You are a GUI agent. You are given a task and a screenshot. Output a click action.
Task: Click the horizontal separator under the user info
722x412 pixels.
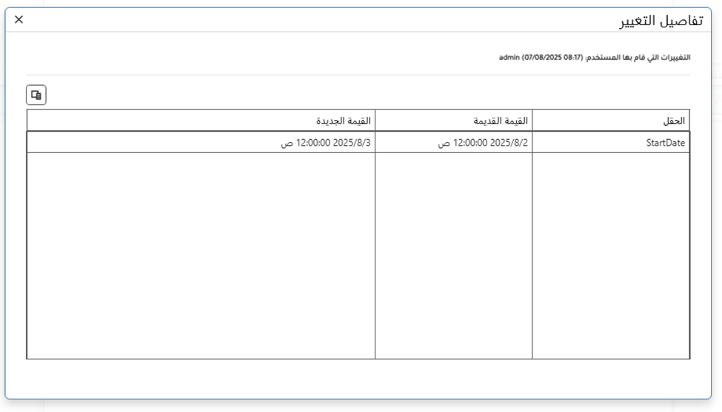click(x=358, y=75)
